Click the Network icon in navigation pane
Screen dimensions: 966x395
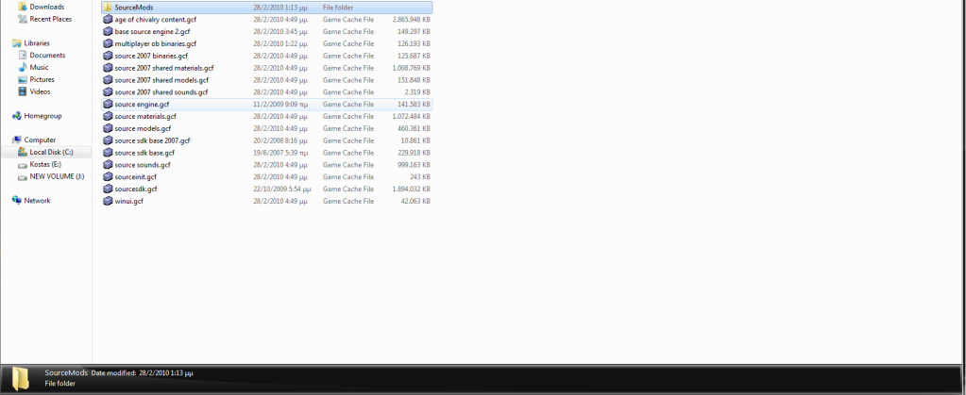[x=16, y=201]
